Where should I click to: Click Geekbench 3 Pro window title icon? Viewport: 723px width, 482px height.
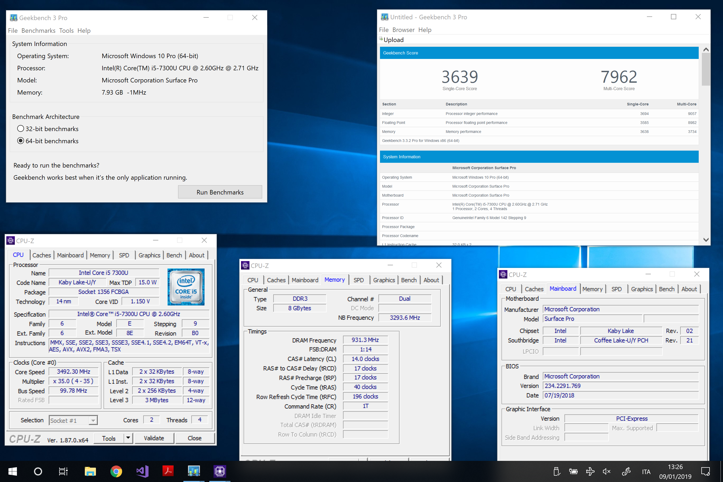tap(13, 17)
